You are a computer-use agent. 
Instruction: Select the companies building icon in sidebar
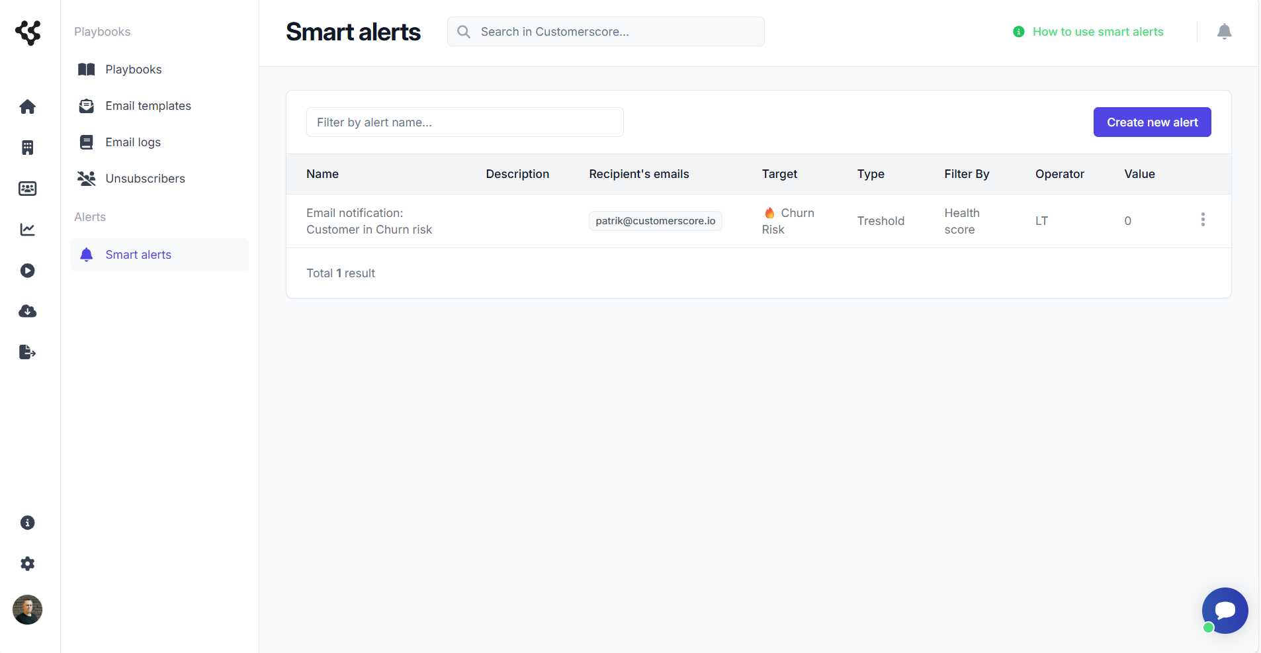point(27,148)
